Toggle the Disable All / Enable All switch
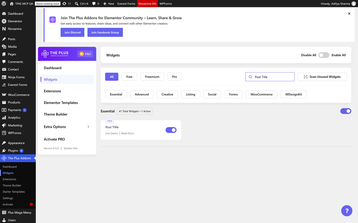Screen dimensions: 358x223 pos(324,55)
